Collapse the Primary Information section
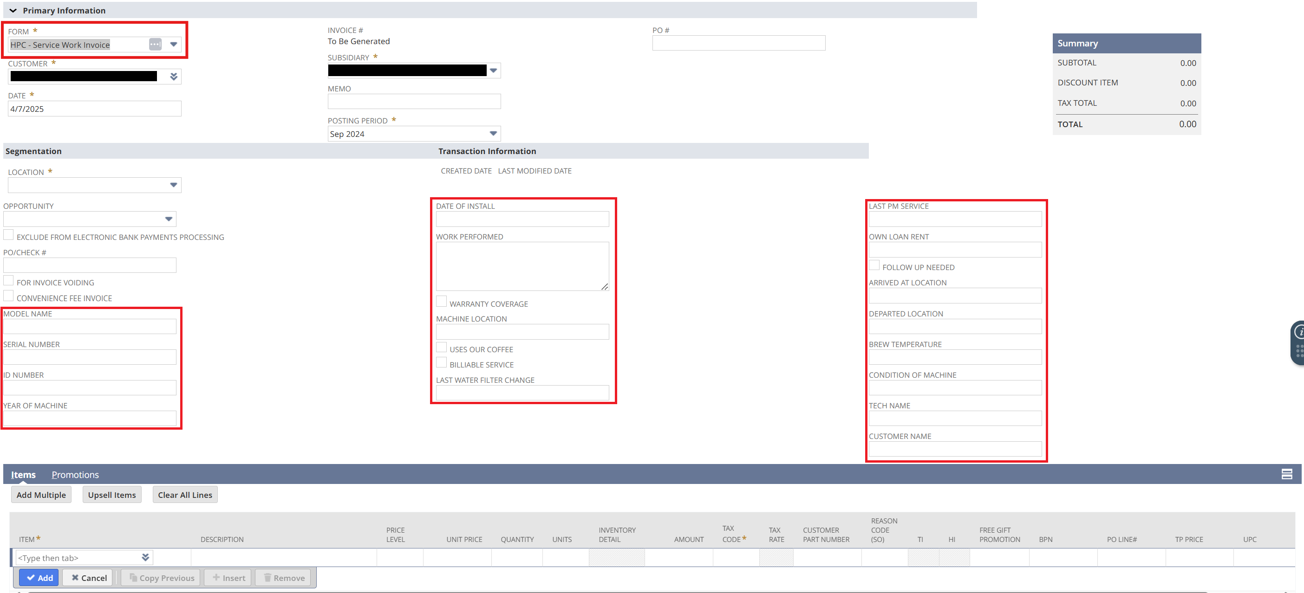 tap(13, 11)
